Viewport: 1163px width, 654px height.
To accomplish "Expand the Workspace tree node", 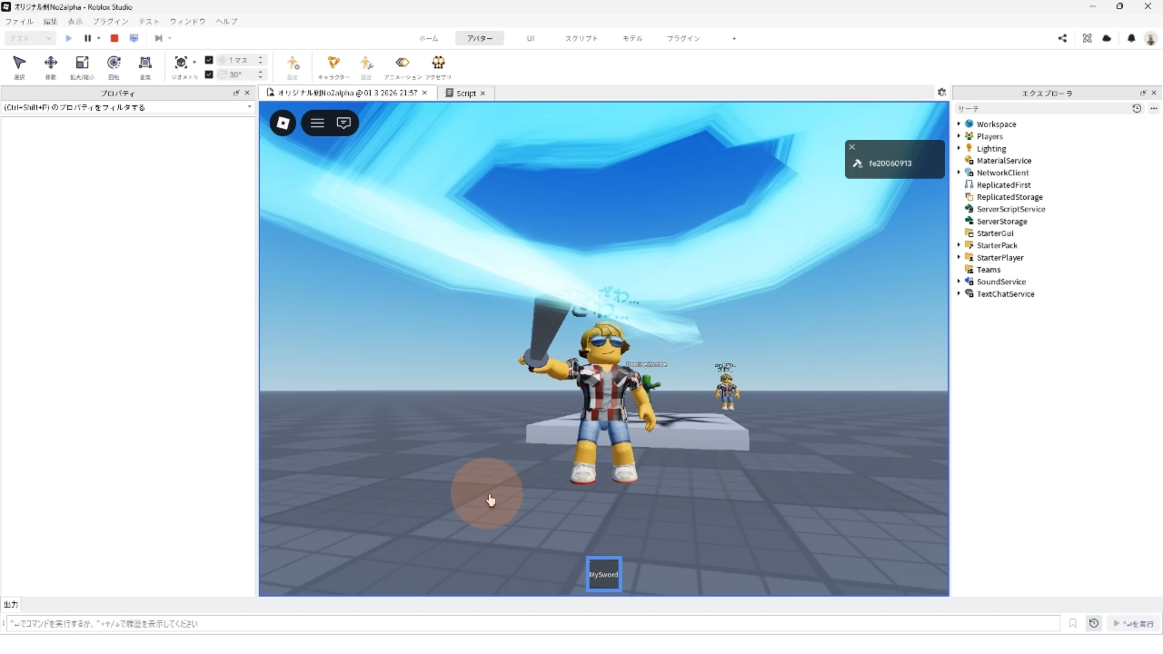I will (959, 124).
